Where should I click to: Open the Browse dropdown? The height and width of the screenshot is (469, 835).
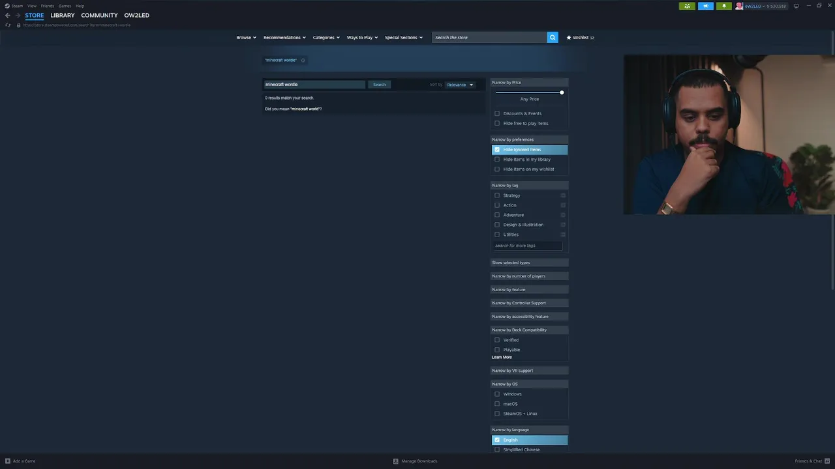click(x=246, y=38)
